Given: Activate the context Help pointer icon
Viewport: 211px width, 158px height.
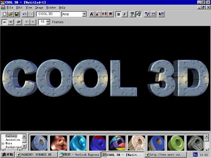Looking at the screenshot, I should tap(161, 14).
